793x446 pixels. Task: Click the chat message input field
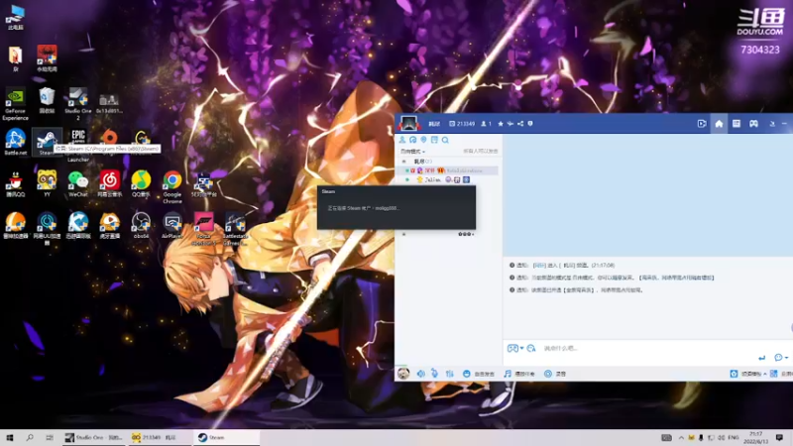click(647, 349)
